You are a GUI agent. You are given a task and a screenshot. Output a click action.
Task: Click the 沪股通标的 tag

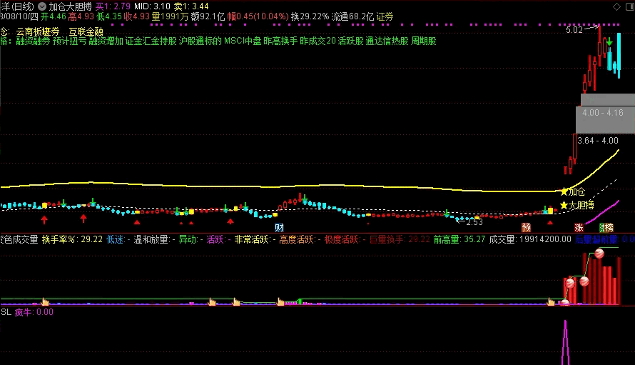(200, 41)
